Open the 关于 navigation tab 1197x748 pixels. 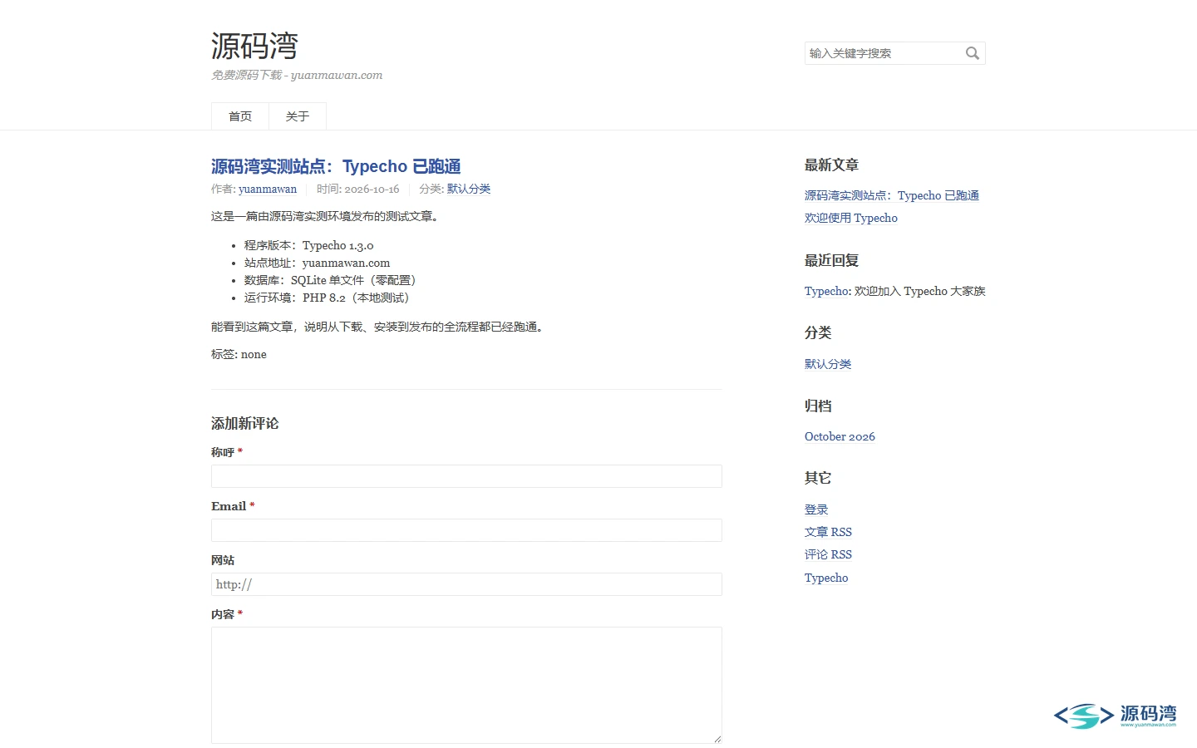click(x=298, y=116)
